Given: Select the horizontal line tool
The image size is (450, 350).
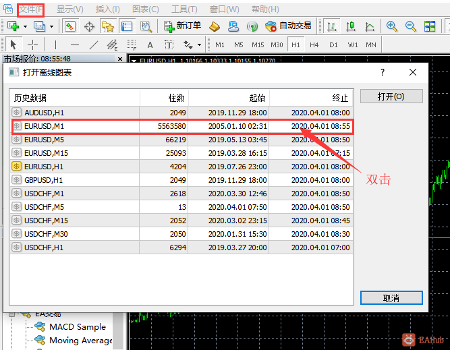Looking at the screenshot, I should (x=75, y=45).
